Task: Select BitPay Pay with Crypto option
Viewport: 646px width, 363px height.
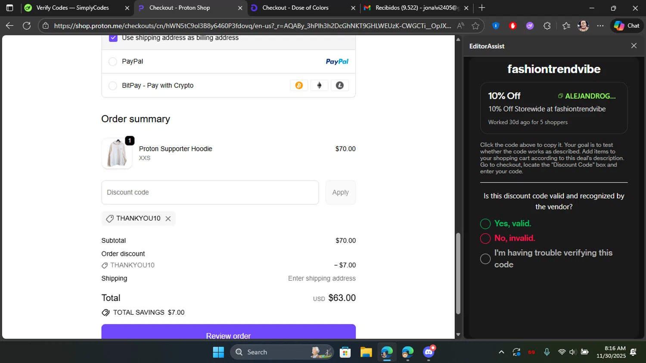Action: (x=113, y=86)
